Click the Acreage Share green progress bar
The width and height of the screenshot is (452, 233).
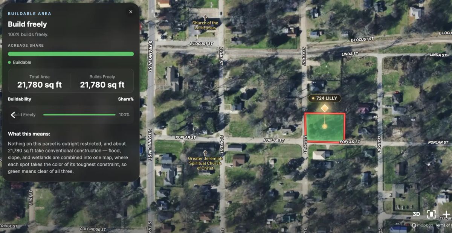71,54
